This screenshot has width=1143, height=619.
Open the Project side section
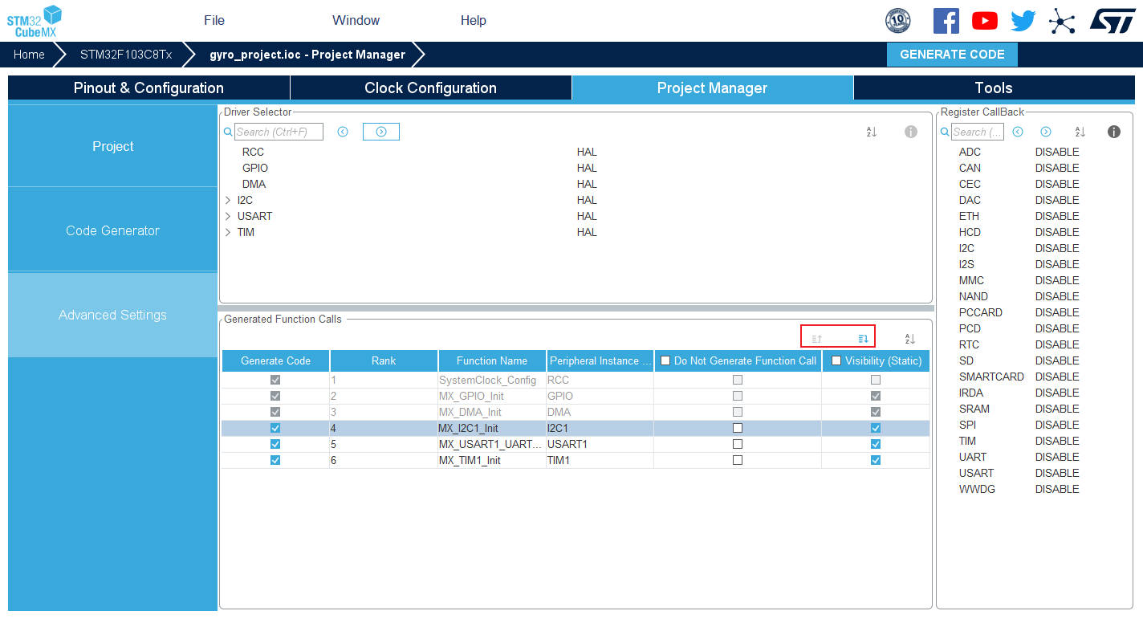112,146
